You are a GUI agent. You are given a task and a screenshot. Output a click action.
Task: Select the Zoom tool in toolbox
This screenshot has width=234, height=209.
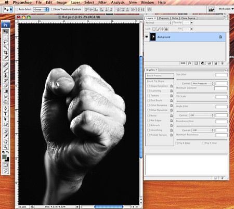[6, 147]
